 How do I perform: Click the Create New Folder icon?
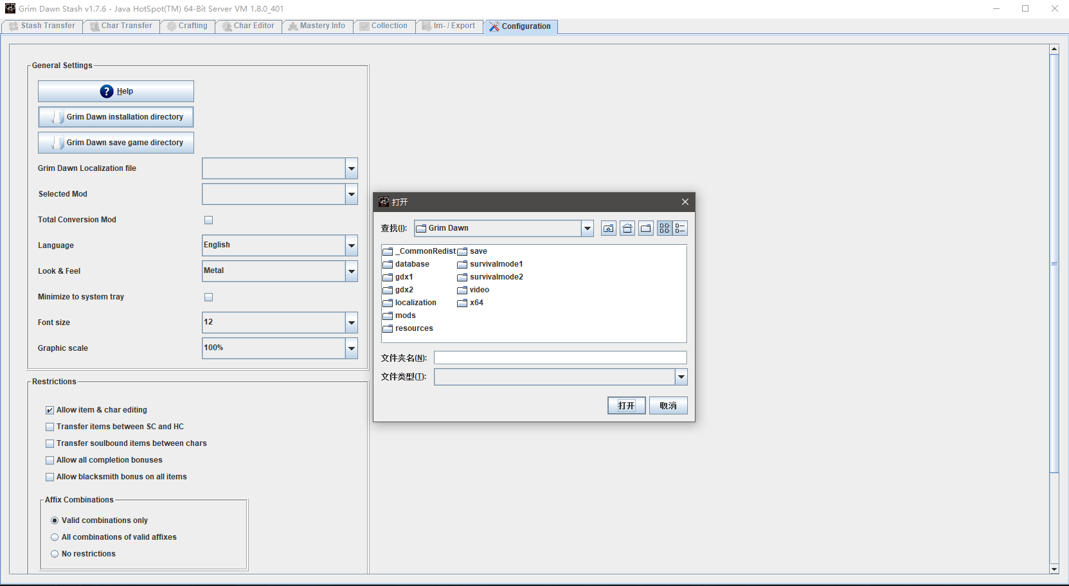pyautogui.click(x=646, y=228)
